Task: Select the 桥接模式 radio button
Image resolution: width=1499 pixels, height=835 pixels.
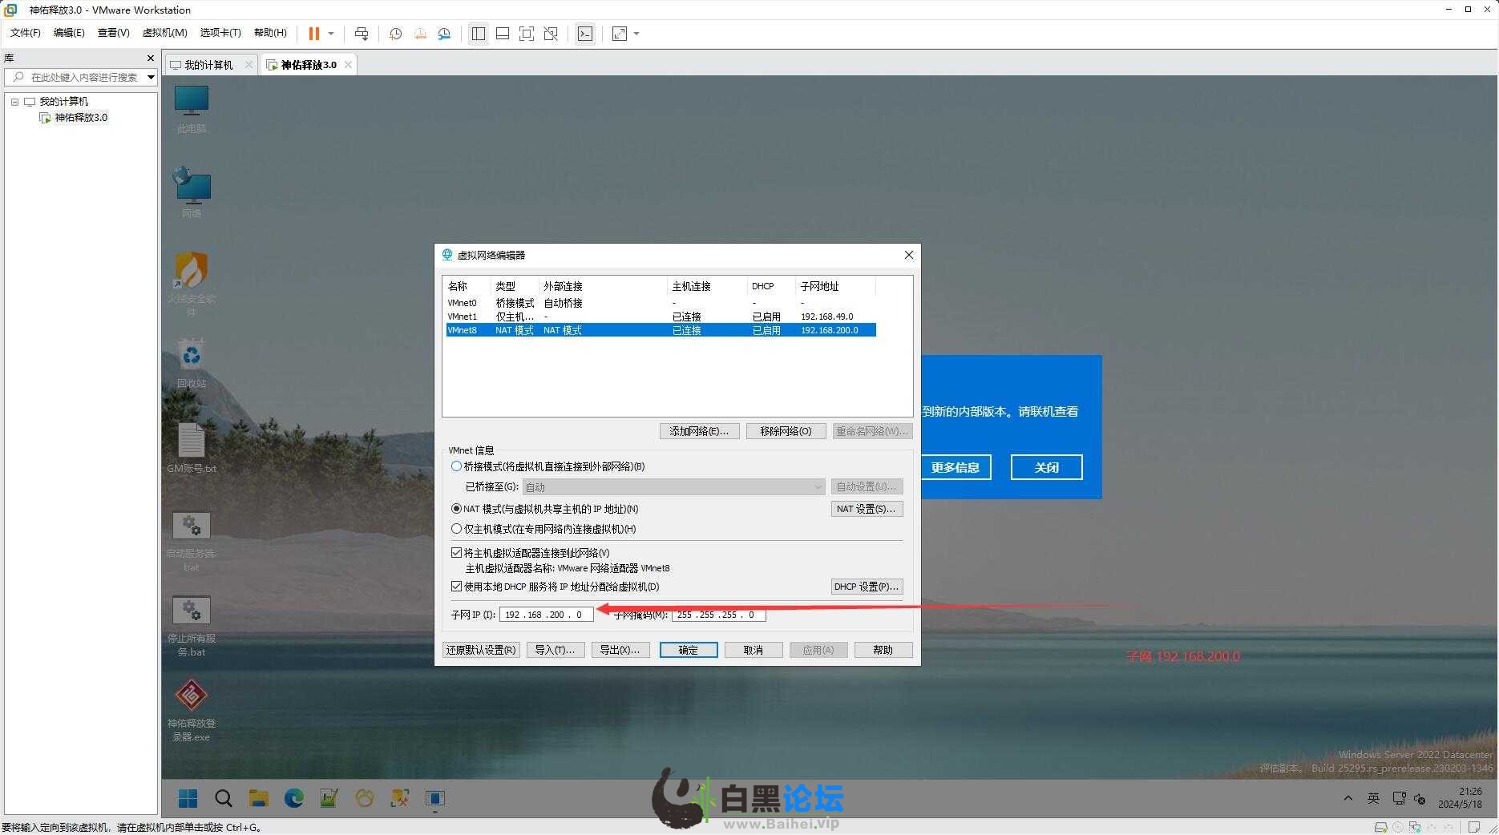Action: click(x=456, y=466)
